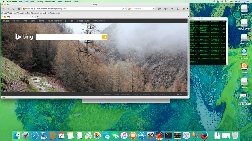Submit the DuckDuckGo search using the magnifier

(x=154, y=9)
